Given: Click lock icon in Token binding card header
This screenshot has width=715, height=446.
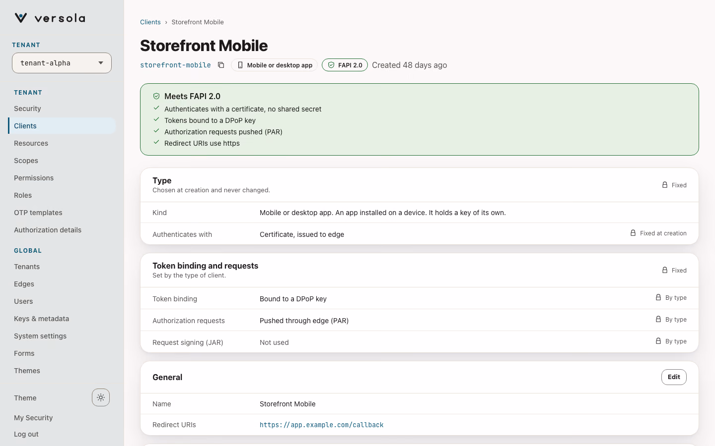Looking at the screenshot, I should point(665,270).
